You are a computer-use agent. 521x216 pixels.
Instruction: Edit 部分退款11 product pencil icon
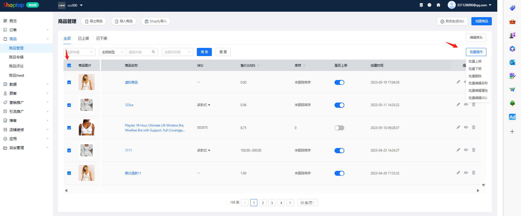(458, 173)
